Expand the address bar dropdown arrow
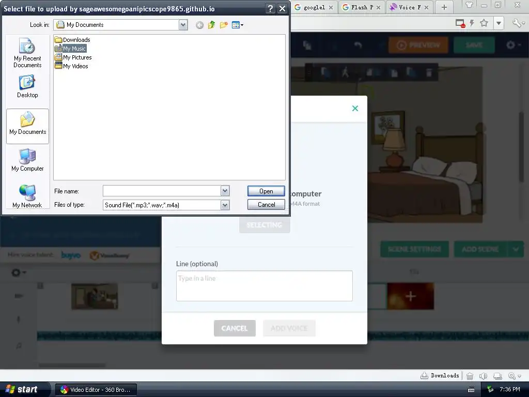 tap(499, 23)
